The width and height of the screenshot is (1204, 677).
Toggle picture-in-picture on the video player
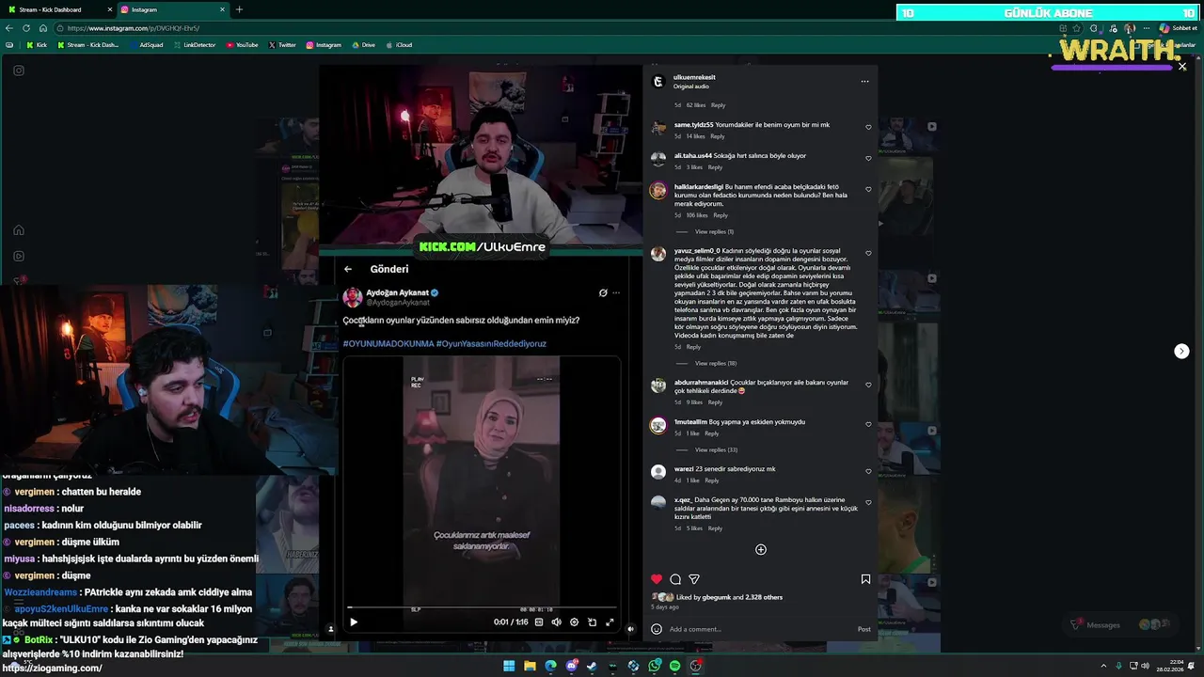pyautogui.click(x=592, y=622)
